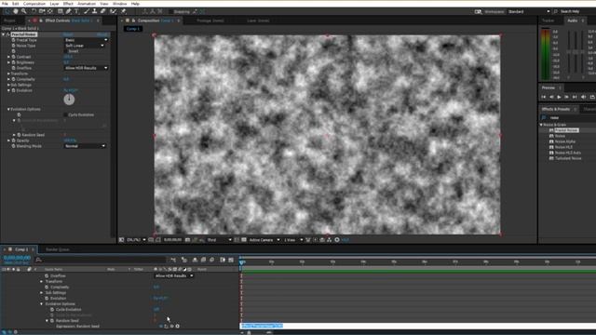Expand Sub Settings in Effect Controls

(8, 85)
